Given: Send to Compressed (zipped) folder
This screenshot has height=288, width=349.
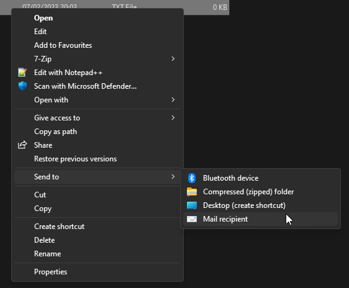Looking at the screenshot, I should coord(260,192).
